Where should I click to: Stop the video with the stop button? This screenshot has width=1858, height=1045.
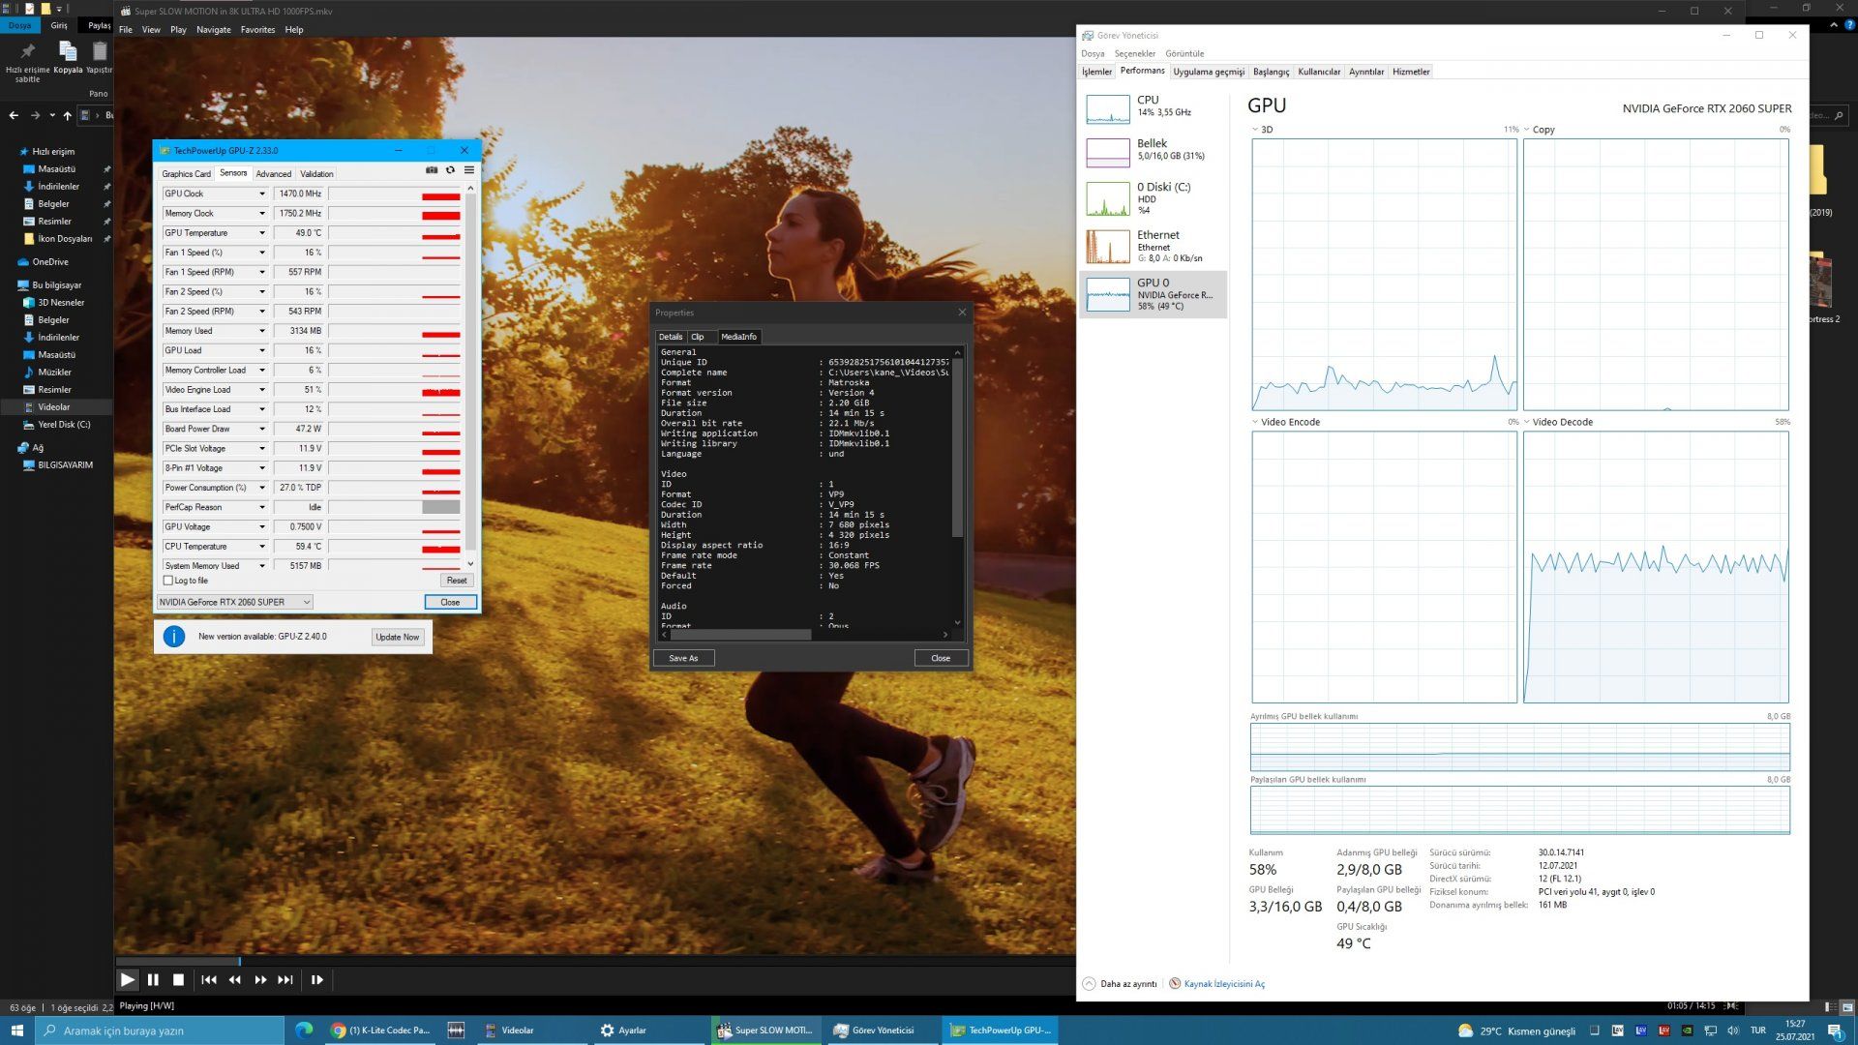(178, 980)
